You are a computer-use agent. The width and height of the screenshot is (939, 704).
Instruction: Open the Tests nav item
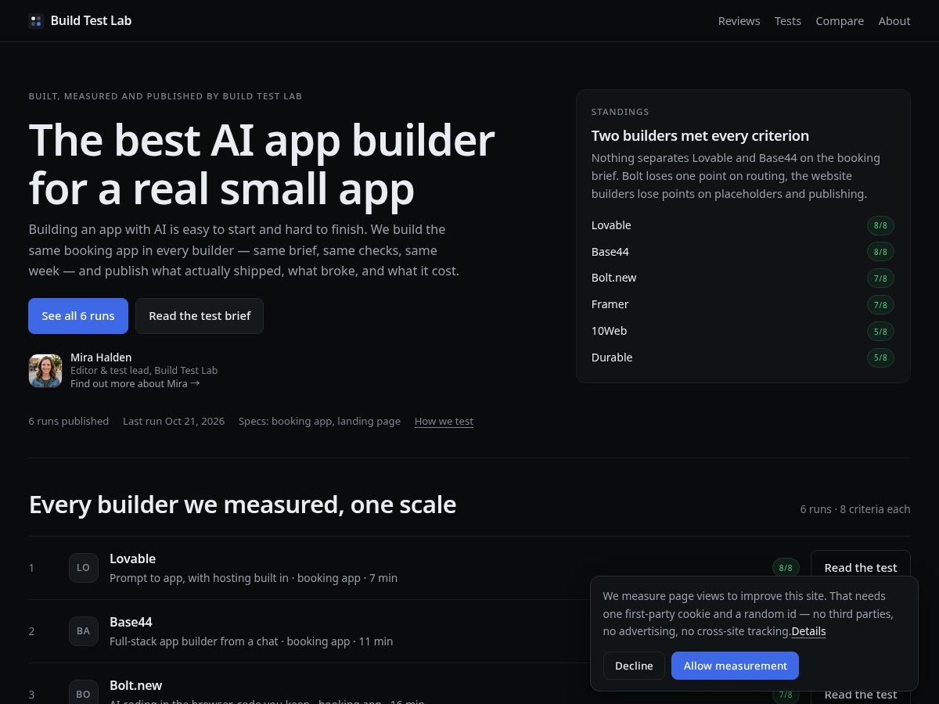[x=788, y=21]
